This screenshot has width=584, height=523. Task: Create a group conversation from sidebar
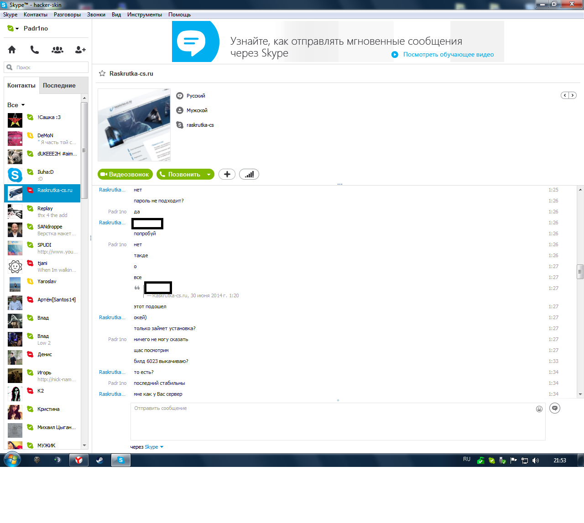click(x=57, y=50)
